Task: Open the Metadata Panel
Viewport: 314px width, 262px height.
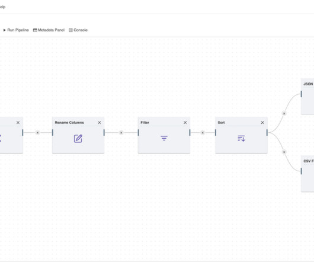Action: [x=49, y=30]
